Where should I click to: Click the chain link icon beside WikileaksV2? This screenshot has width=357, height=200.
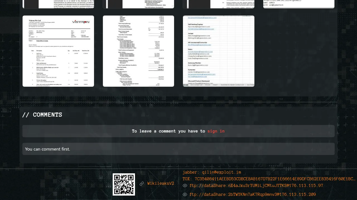(x=142, y=184)
